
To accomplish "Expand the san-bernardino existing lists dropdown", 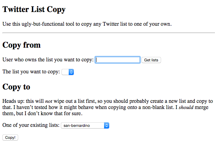I will (x=85, y=126).
